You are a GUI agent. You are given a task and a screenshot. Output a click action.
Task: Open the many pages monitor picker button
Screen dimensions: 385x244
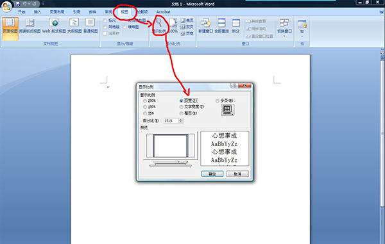(x=228, y=110)
